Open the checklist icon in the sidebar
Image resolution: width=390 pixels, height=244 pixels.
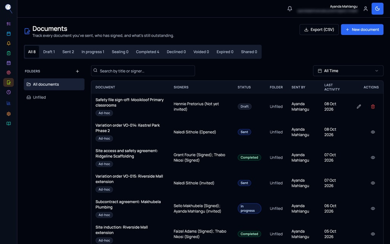coord(8,24)
